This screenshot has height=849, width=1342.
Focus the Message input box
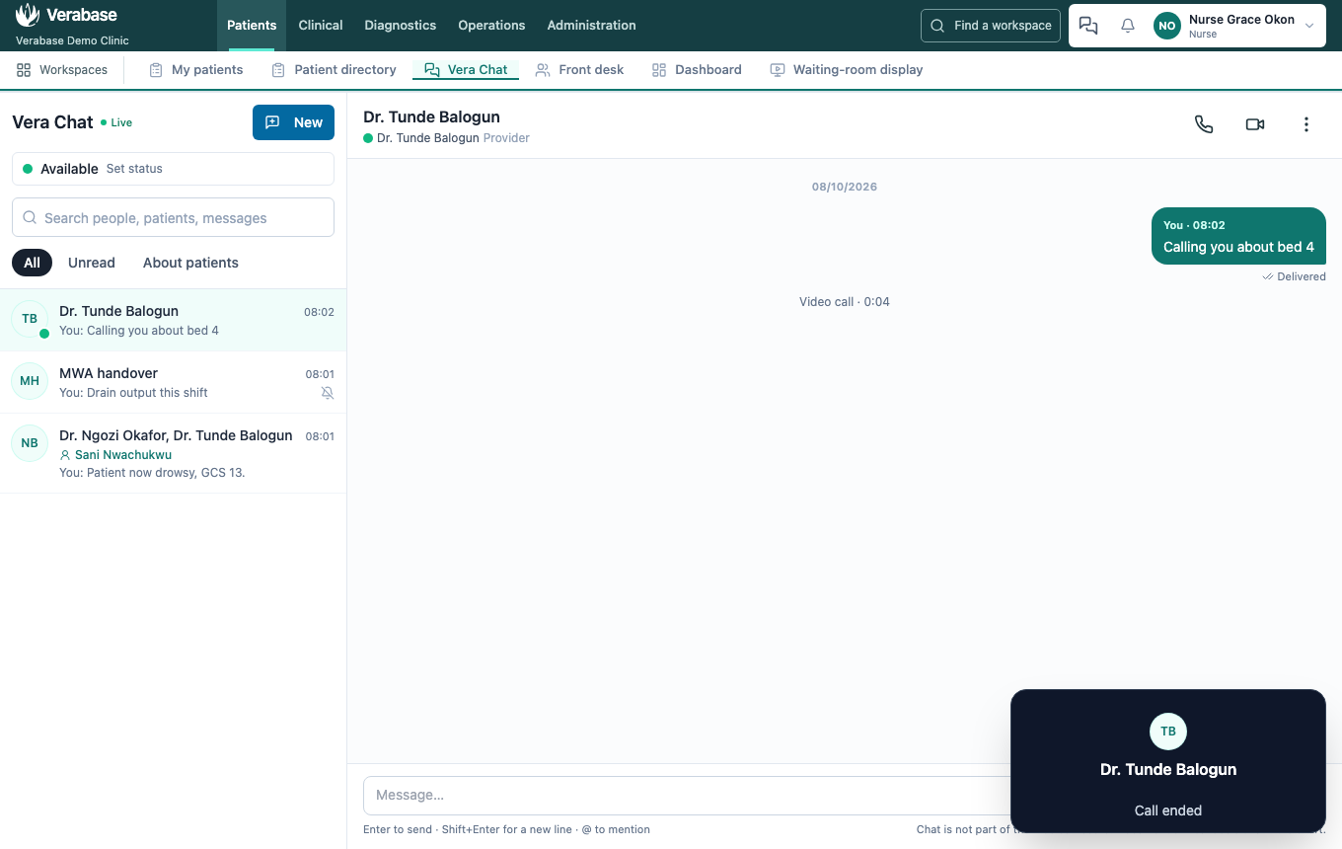point(686,795)
